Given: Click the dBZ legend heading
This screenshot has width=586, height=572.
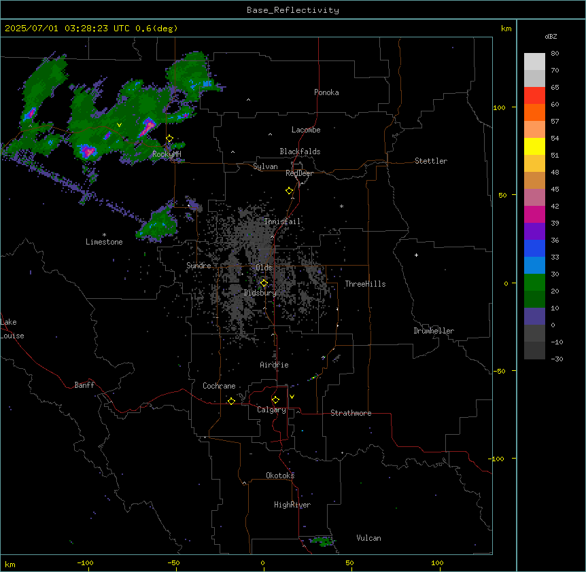Looking at the screenshot, I should [x=551, y=36].
